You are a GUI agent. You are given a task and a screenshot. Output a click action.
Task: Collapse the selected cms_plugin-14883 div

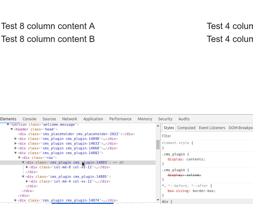23,162
